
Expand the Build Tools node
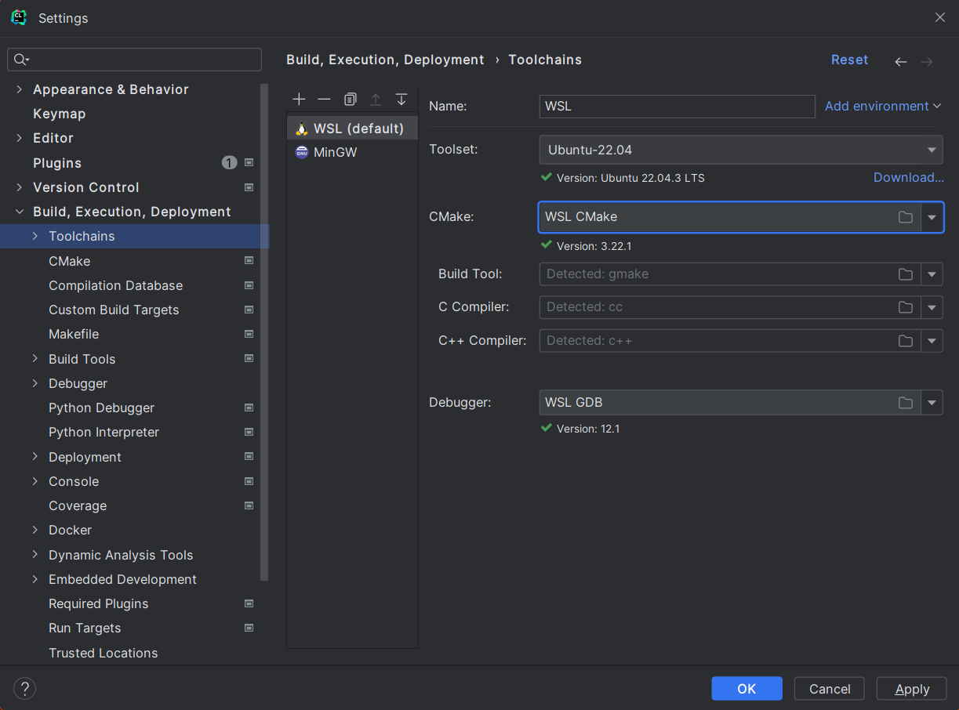point(35,358)
